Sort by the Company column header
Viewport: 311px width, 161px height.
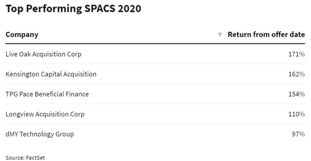point(22,35)
